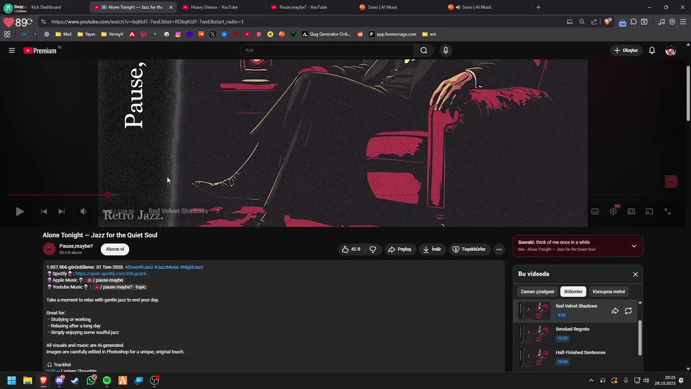Viewport: 691px width, 389px height.
Task: Dislike the video
Action: click(372, 249)
